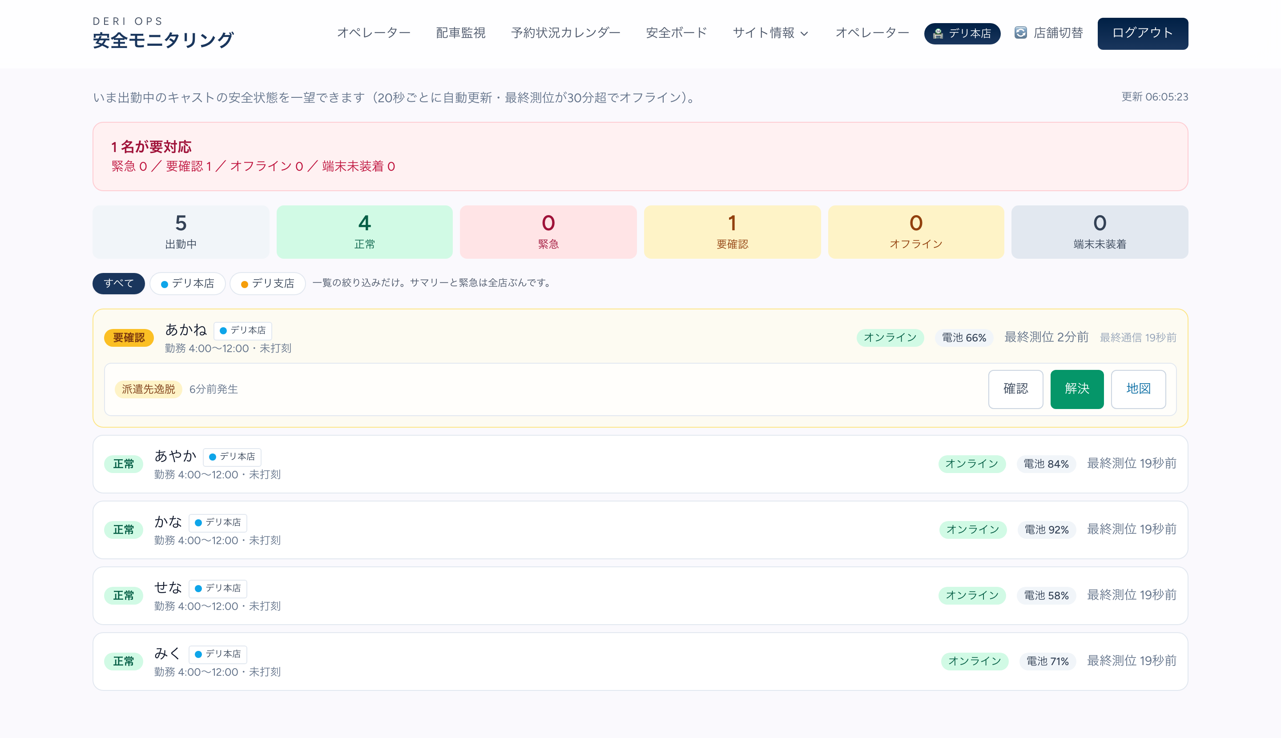Click cast name せな
The height and width of the screenshot is (738, 1281).
click(169, 588)
